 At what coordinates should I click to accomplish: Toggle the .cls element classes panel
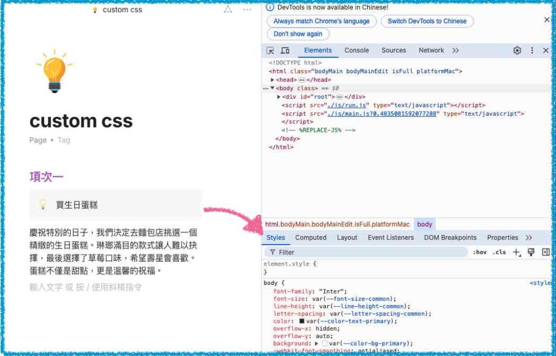pos(500,252)
